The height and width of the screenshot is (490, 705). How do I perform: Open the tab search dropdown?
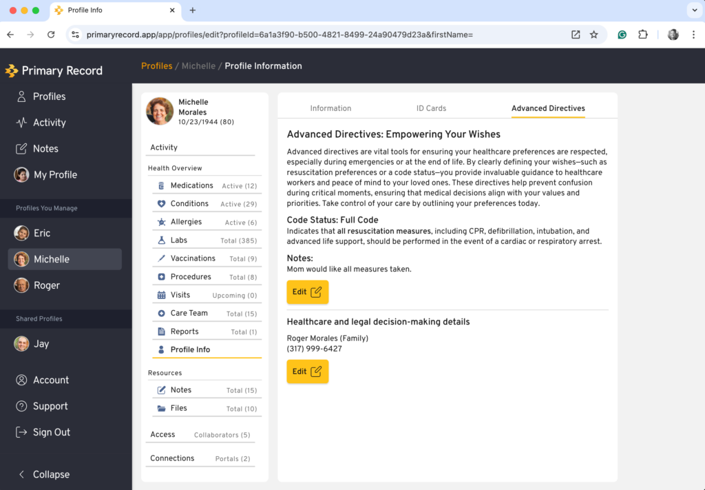click(695, 10)
